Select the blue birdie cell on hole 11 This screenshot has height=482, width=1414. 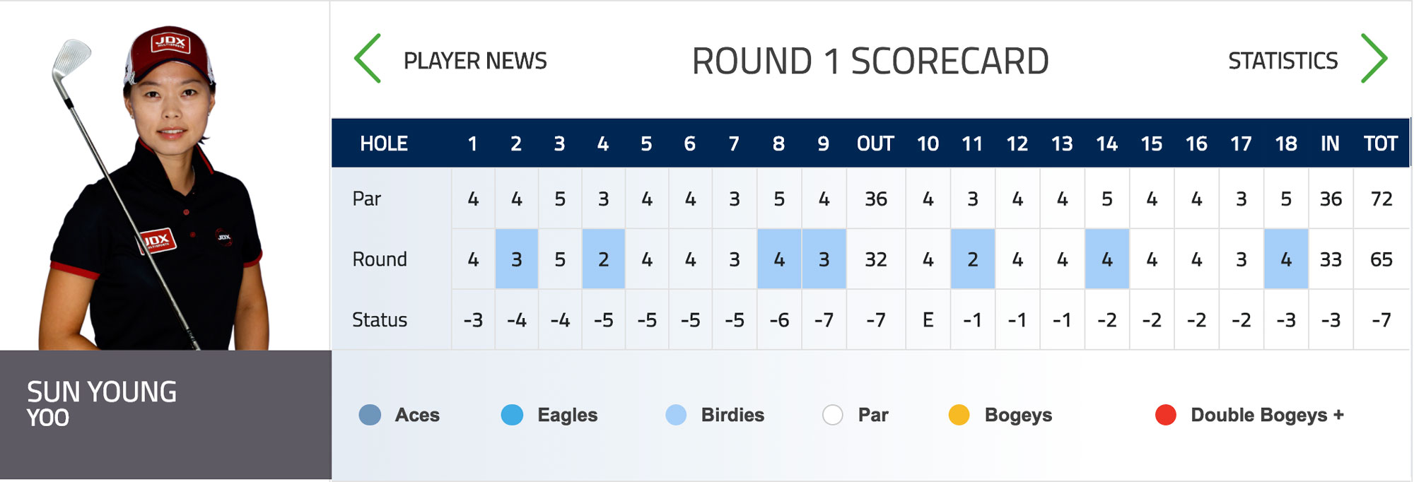[x=973, y=259]
